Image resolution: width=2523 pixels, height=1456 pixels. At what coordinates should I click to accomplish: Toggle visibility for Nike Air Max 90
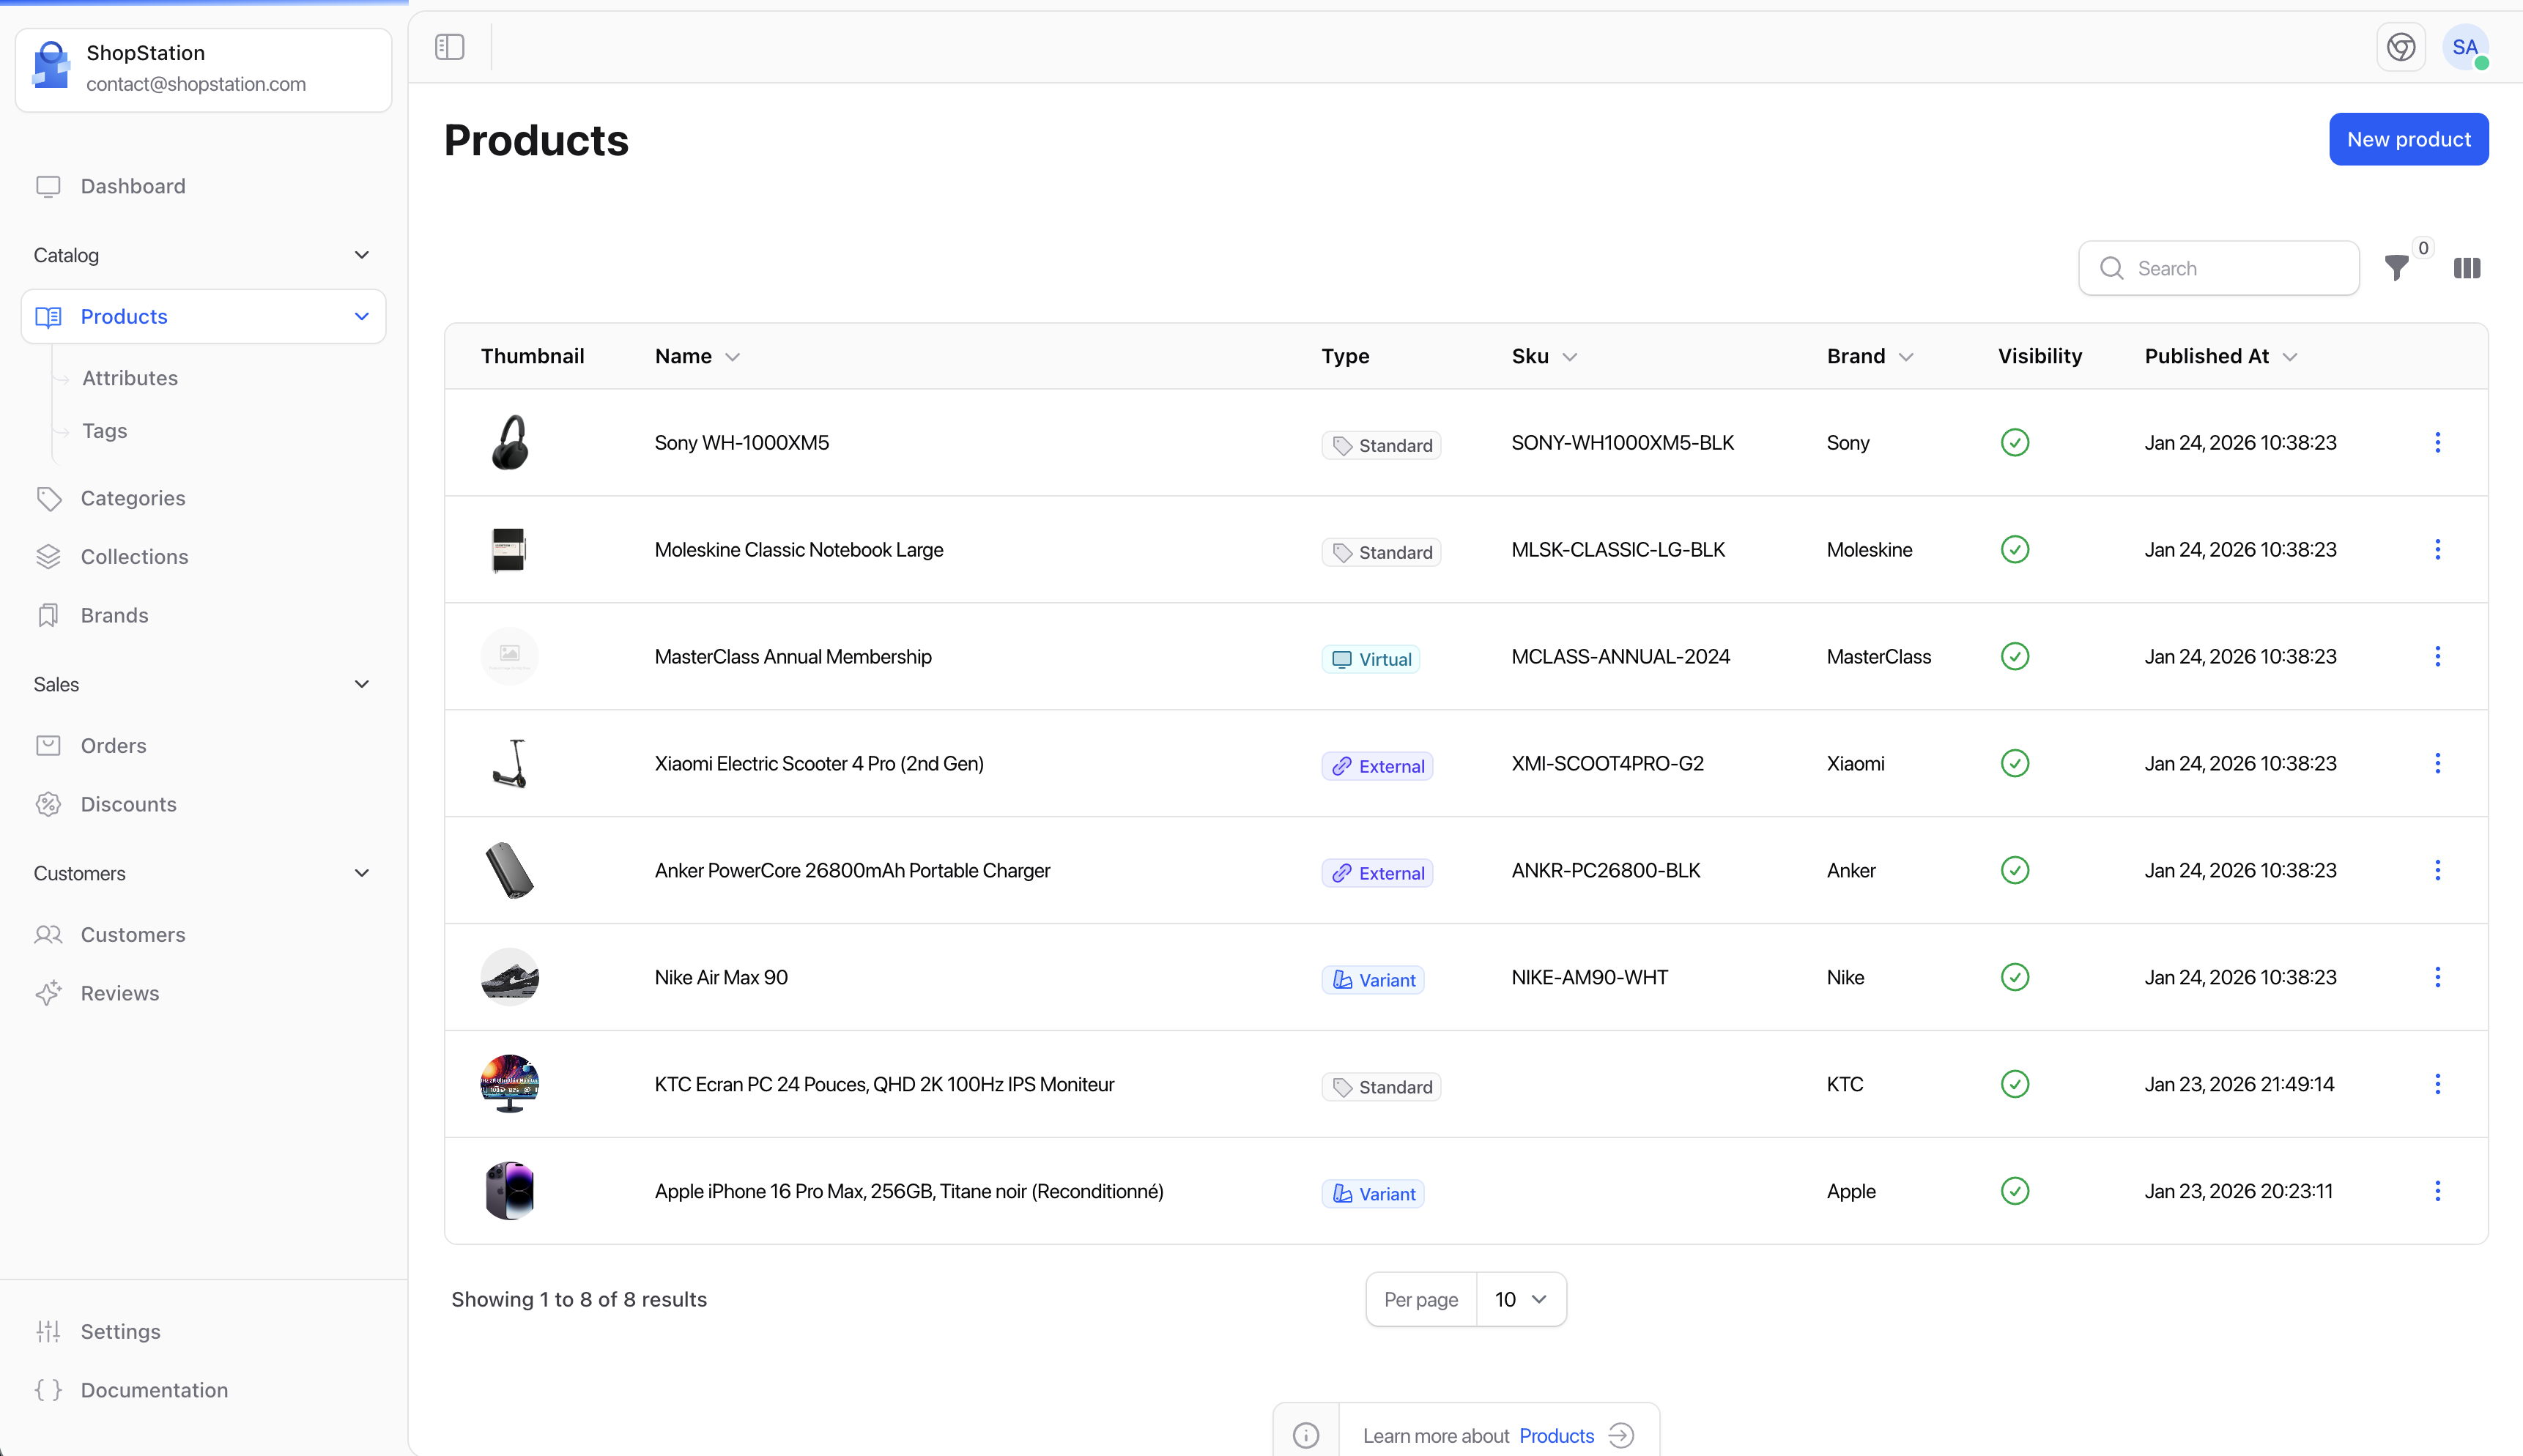[2014, 977]
